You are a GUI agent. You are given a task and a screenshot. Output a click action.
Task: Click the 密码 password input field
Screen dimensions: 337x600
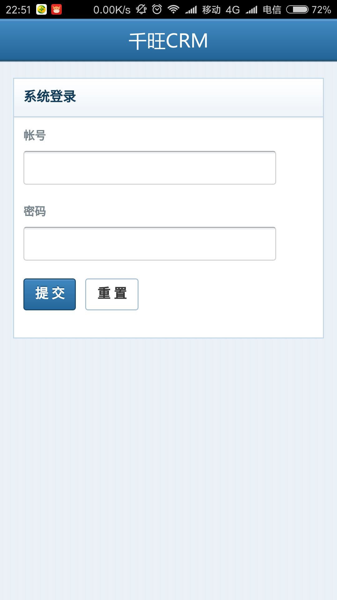click(150, 244)
